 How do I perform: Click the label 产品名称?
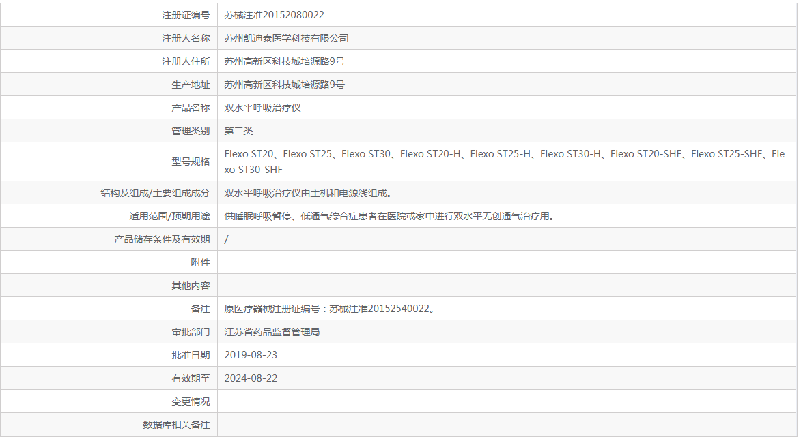191,108
